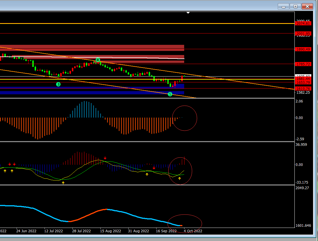The width and height of the screenshot is (318, 241).
Task: Select the red down arrow near 16 Sep
Action: pyautogui.click(x=154, y=168)
